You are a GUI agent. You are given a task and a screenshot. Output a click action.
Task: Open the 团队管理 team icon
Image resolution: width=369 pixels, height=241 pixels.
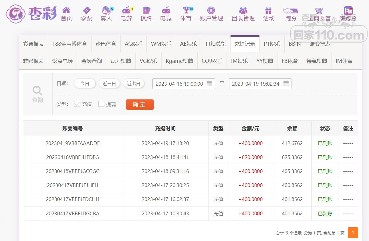click(x=243, y=11)
